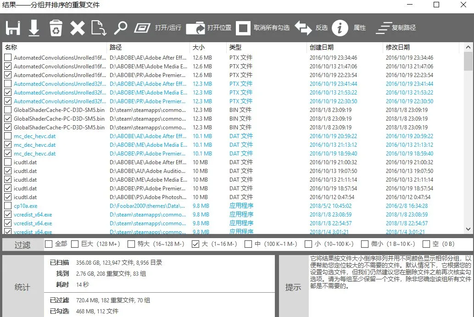Sort by 名称 column header

(x=55, y=47)
